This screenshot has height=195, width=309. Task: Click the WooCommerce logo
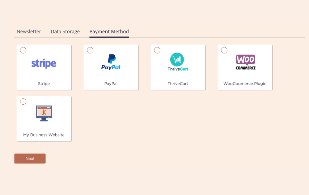click(246, 62)
